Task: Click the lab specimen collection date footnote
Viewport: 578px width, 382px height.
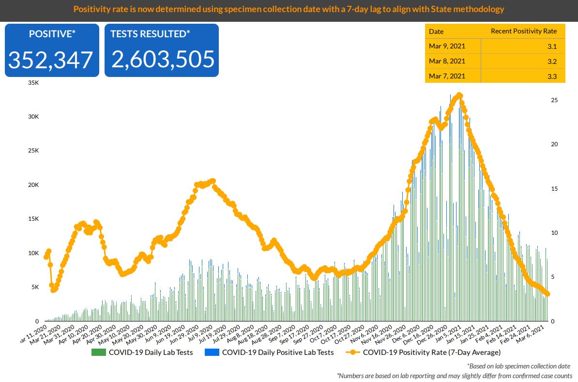Action: (518, 366)
